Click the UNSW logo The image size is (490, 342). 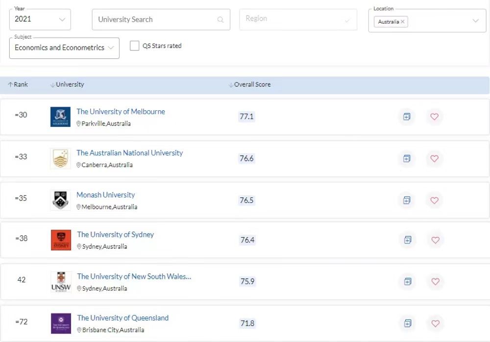coord(61,282)
